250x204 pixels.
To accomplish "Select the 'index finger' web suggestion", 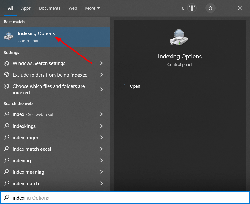I will (x=55, y=138).
